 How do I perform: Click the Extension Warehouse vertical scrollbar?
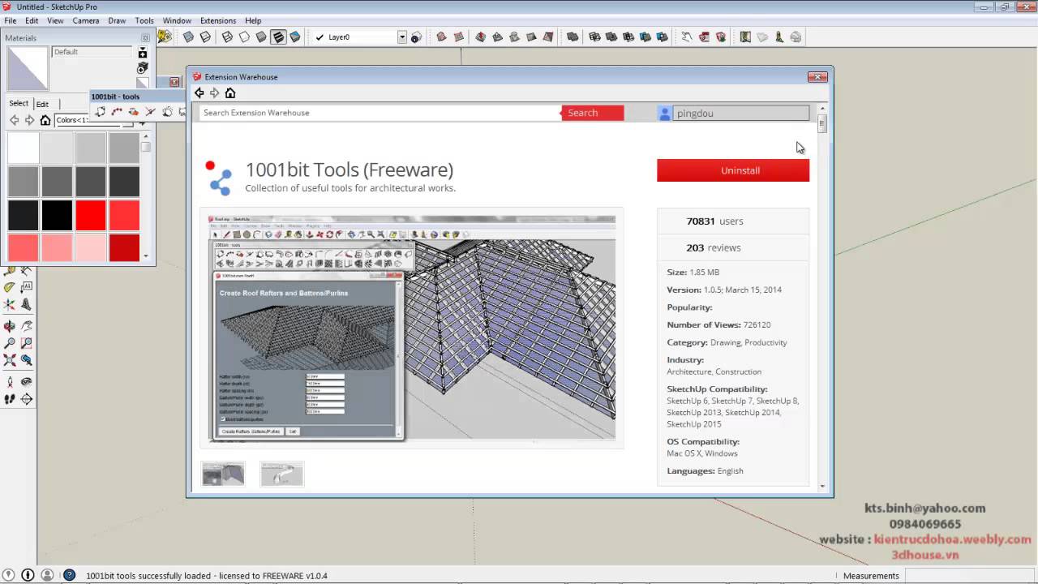(822, 296)
